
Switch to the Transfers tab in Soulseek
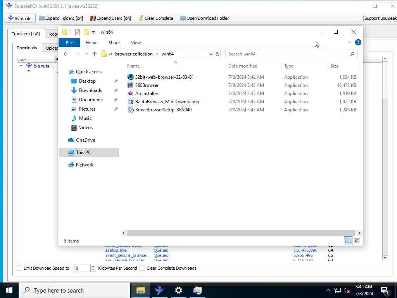26,34
